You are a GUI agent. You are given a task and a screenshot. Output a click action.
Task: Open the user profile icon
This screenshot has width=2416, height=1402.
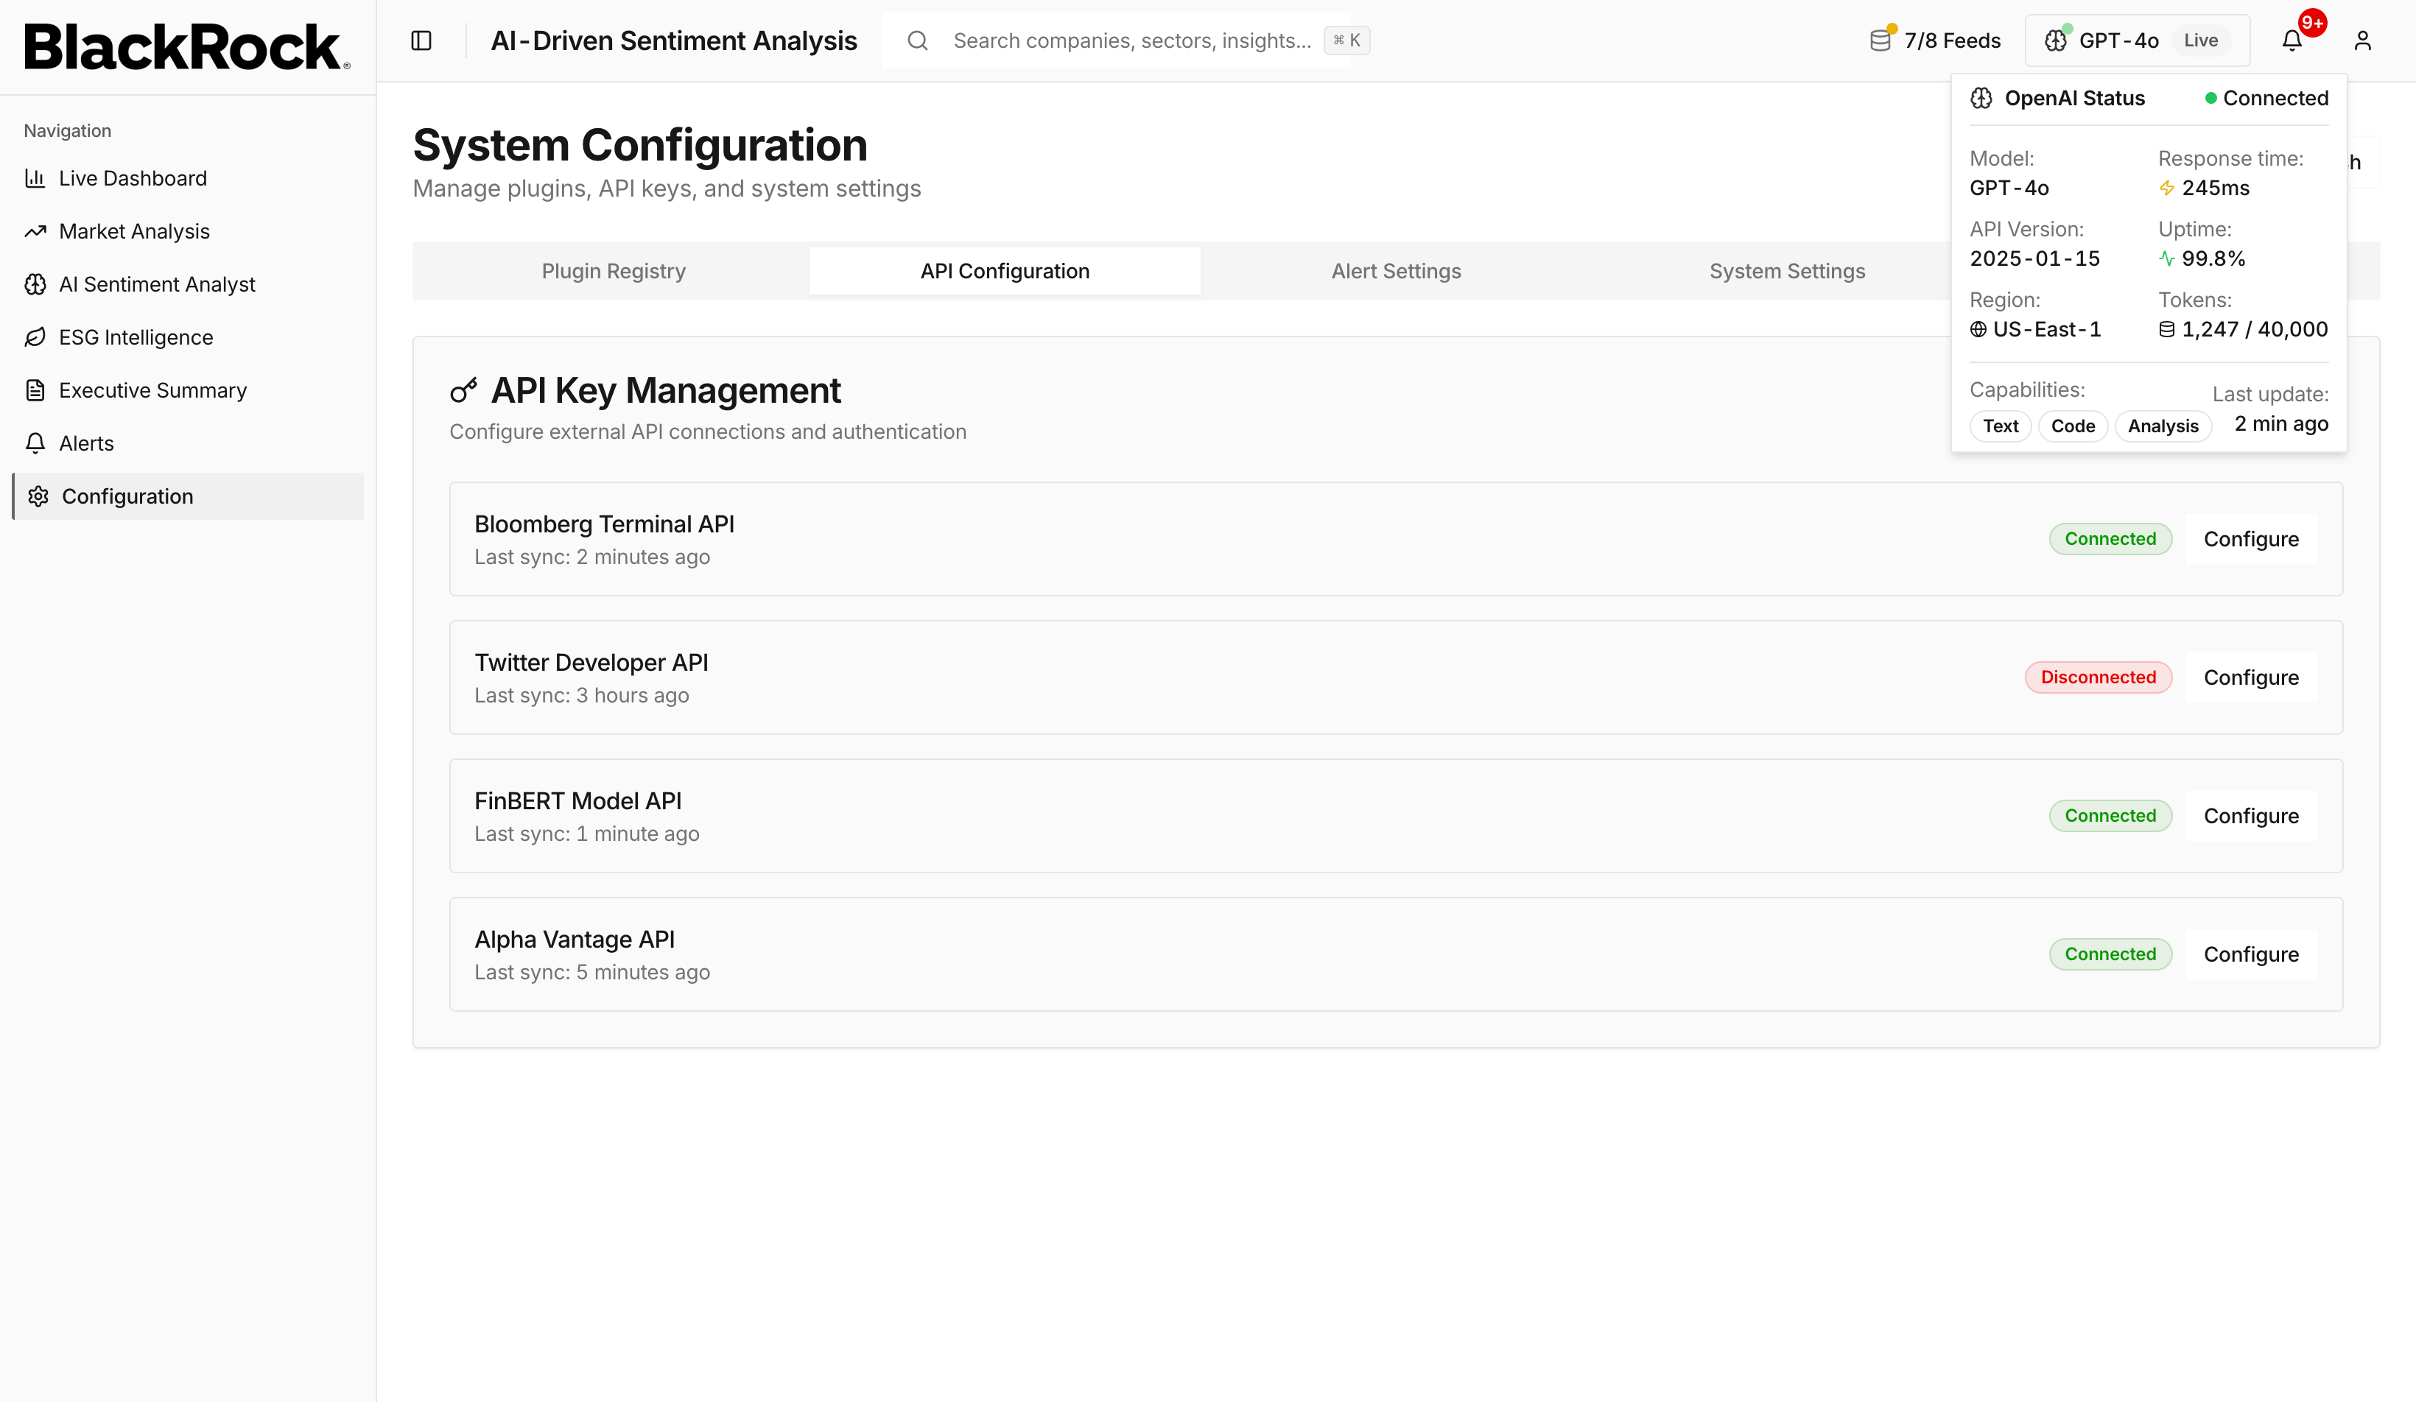tap(2362, 40)
